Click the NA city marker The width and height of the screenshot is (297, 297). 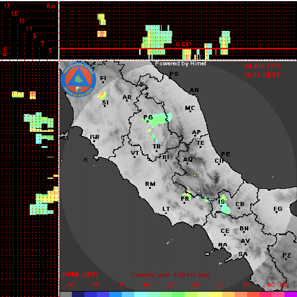pyautogui.click(x=222, y=249)
